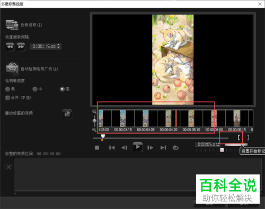Click the filmstrip frame at 00:00:04:20

pos(169,118)
